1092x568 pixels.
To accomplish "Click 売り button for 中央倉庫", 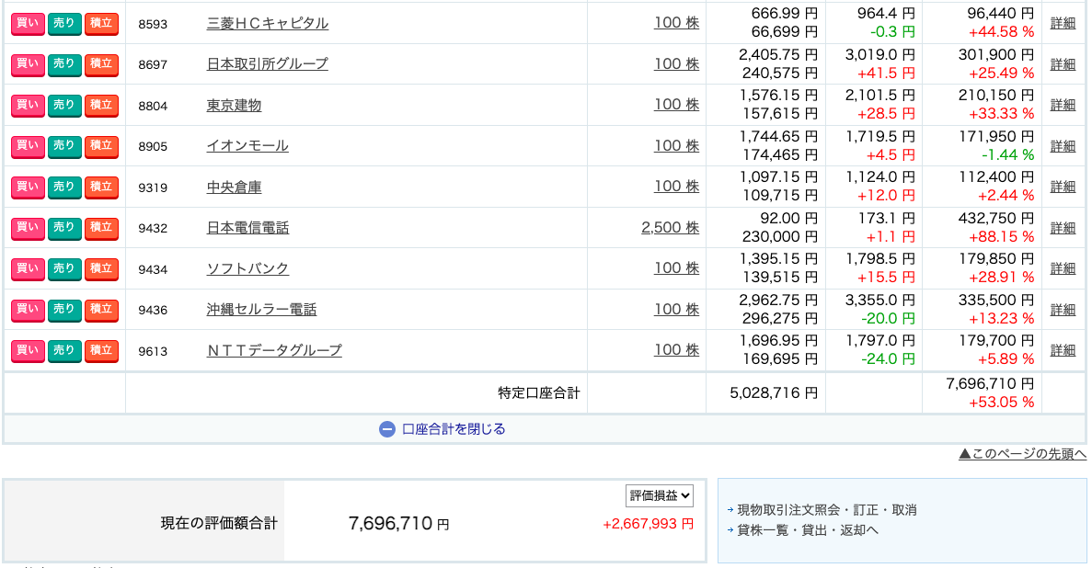I will [x=64, y=187].
